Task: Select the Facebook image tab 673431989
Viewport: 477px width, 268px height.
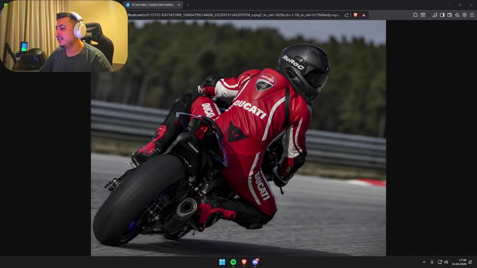Action: pyautogui.click(x=153, y=5)
